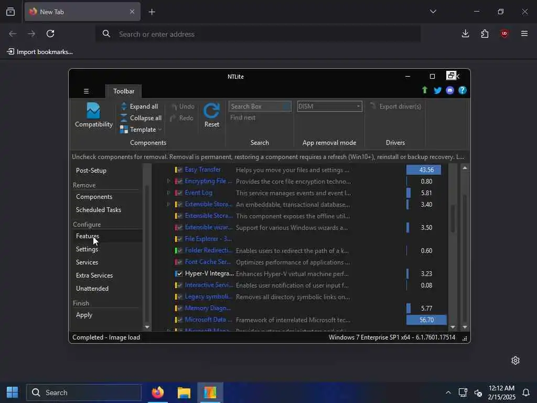Click the Redo button
Image resolution: width=537 pixels, height=403 pixels.
coord(182,118)
